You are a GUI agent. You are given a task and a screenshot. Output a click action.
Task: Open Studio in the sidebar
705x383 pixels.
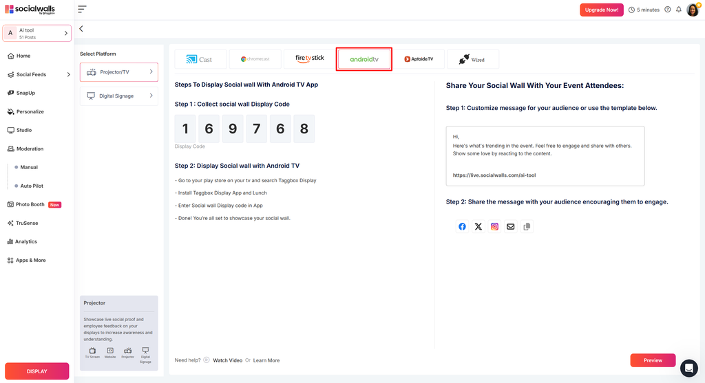click(x=19, y=130)
